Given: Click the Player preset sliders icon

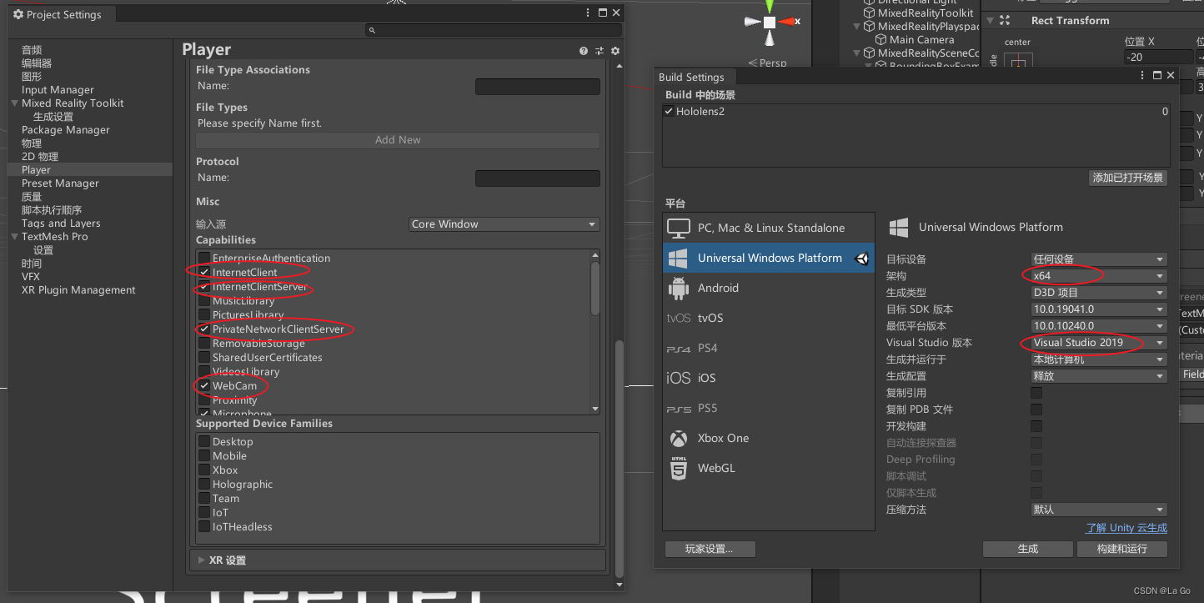Looking at the screenshot, I should (599, 51).
